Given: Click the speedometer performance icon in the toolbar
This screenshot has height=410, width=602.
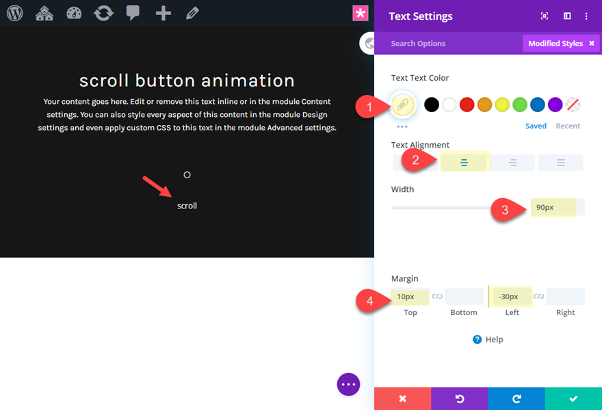Looking at the screenshot, I should coord(73,12).
